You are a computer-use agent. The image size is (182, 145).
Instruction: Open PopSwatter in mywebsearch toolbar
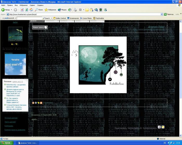(99, 18)
